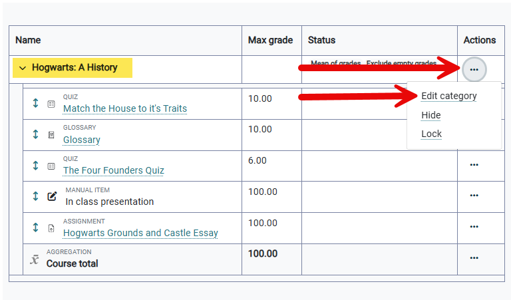Image resolution: width=513 pixels, height=300 pixels.
Task: Click move icon for Hogwarts Grounds Essay
Action: pos(36,227)
